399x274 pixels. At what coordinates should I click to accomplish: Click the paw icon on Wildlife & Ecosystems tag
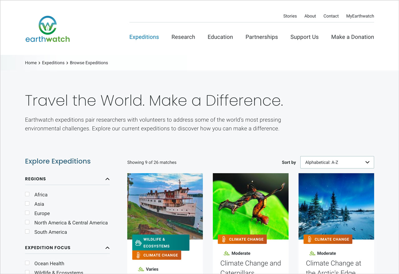(x=138, y=243)
